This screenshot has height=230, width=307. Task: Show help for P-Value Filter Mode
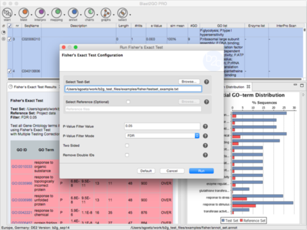coord(205,136)
